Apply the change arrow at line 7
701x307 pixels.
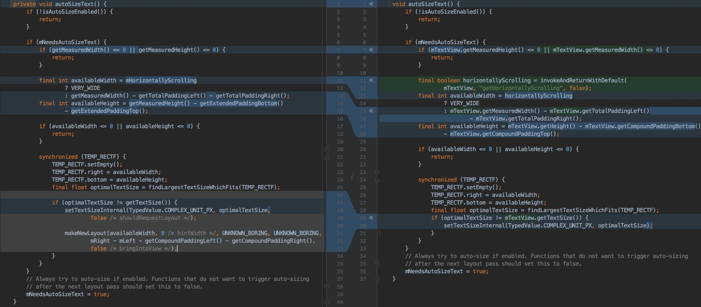(x=371, y=50)
